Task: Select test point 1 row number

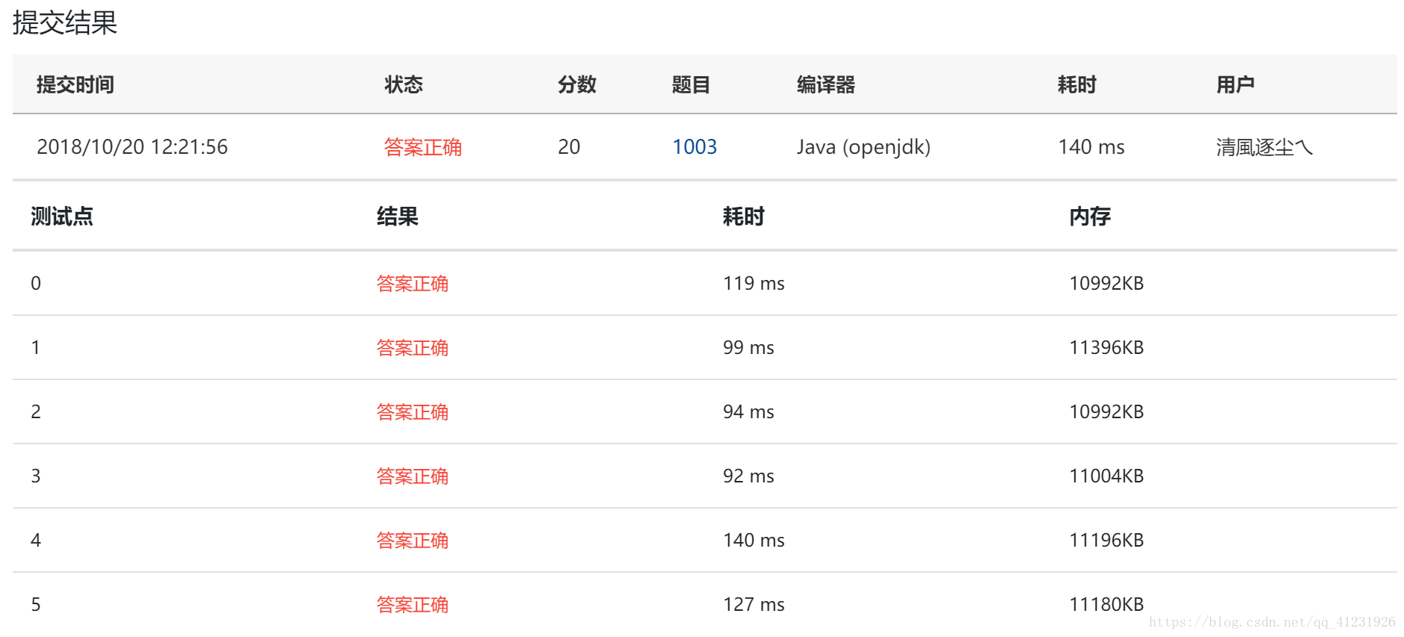Action: coord(36,348)
